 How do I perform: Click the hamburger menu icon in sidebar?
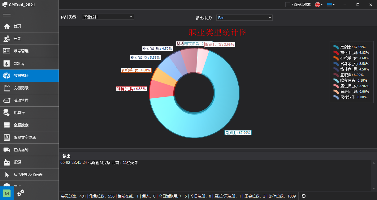coord(7,15)
